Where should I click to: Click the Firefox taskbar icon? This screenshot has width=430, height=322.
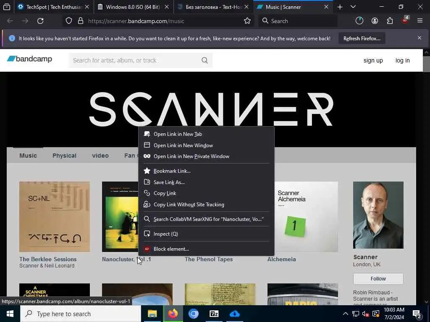pyautogui.click(x=173, y=314)
